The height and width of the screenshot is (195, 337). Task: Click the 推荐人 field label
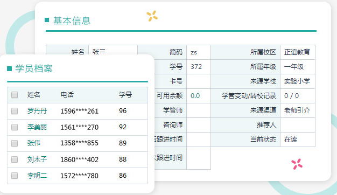(266, 124)
